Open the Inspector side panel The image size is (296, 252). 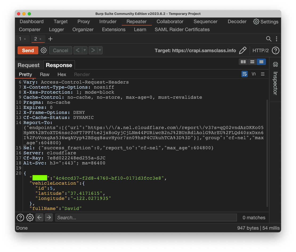point(275,80)
